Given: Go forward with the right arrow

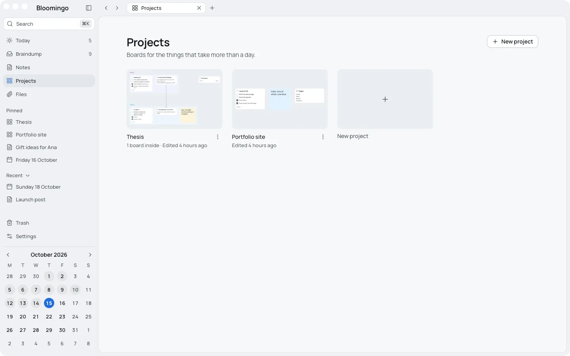Looking at the screenshot, I should [x=117, y=8].
